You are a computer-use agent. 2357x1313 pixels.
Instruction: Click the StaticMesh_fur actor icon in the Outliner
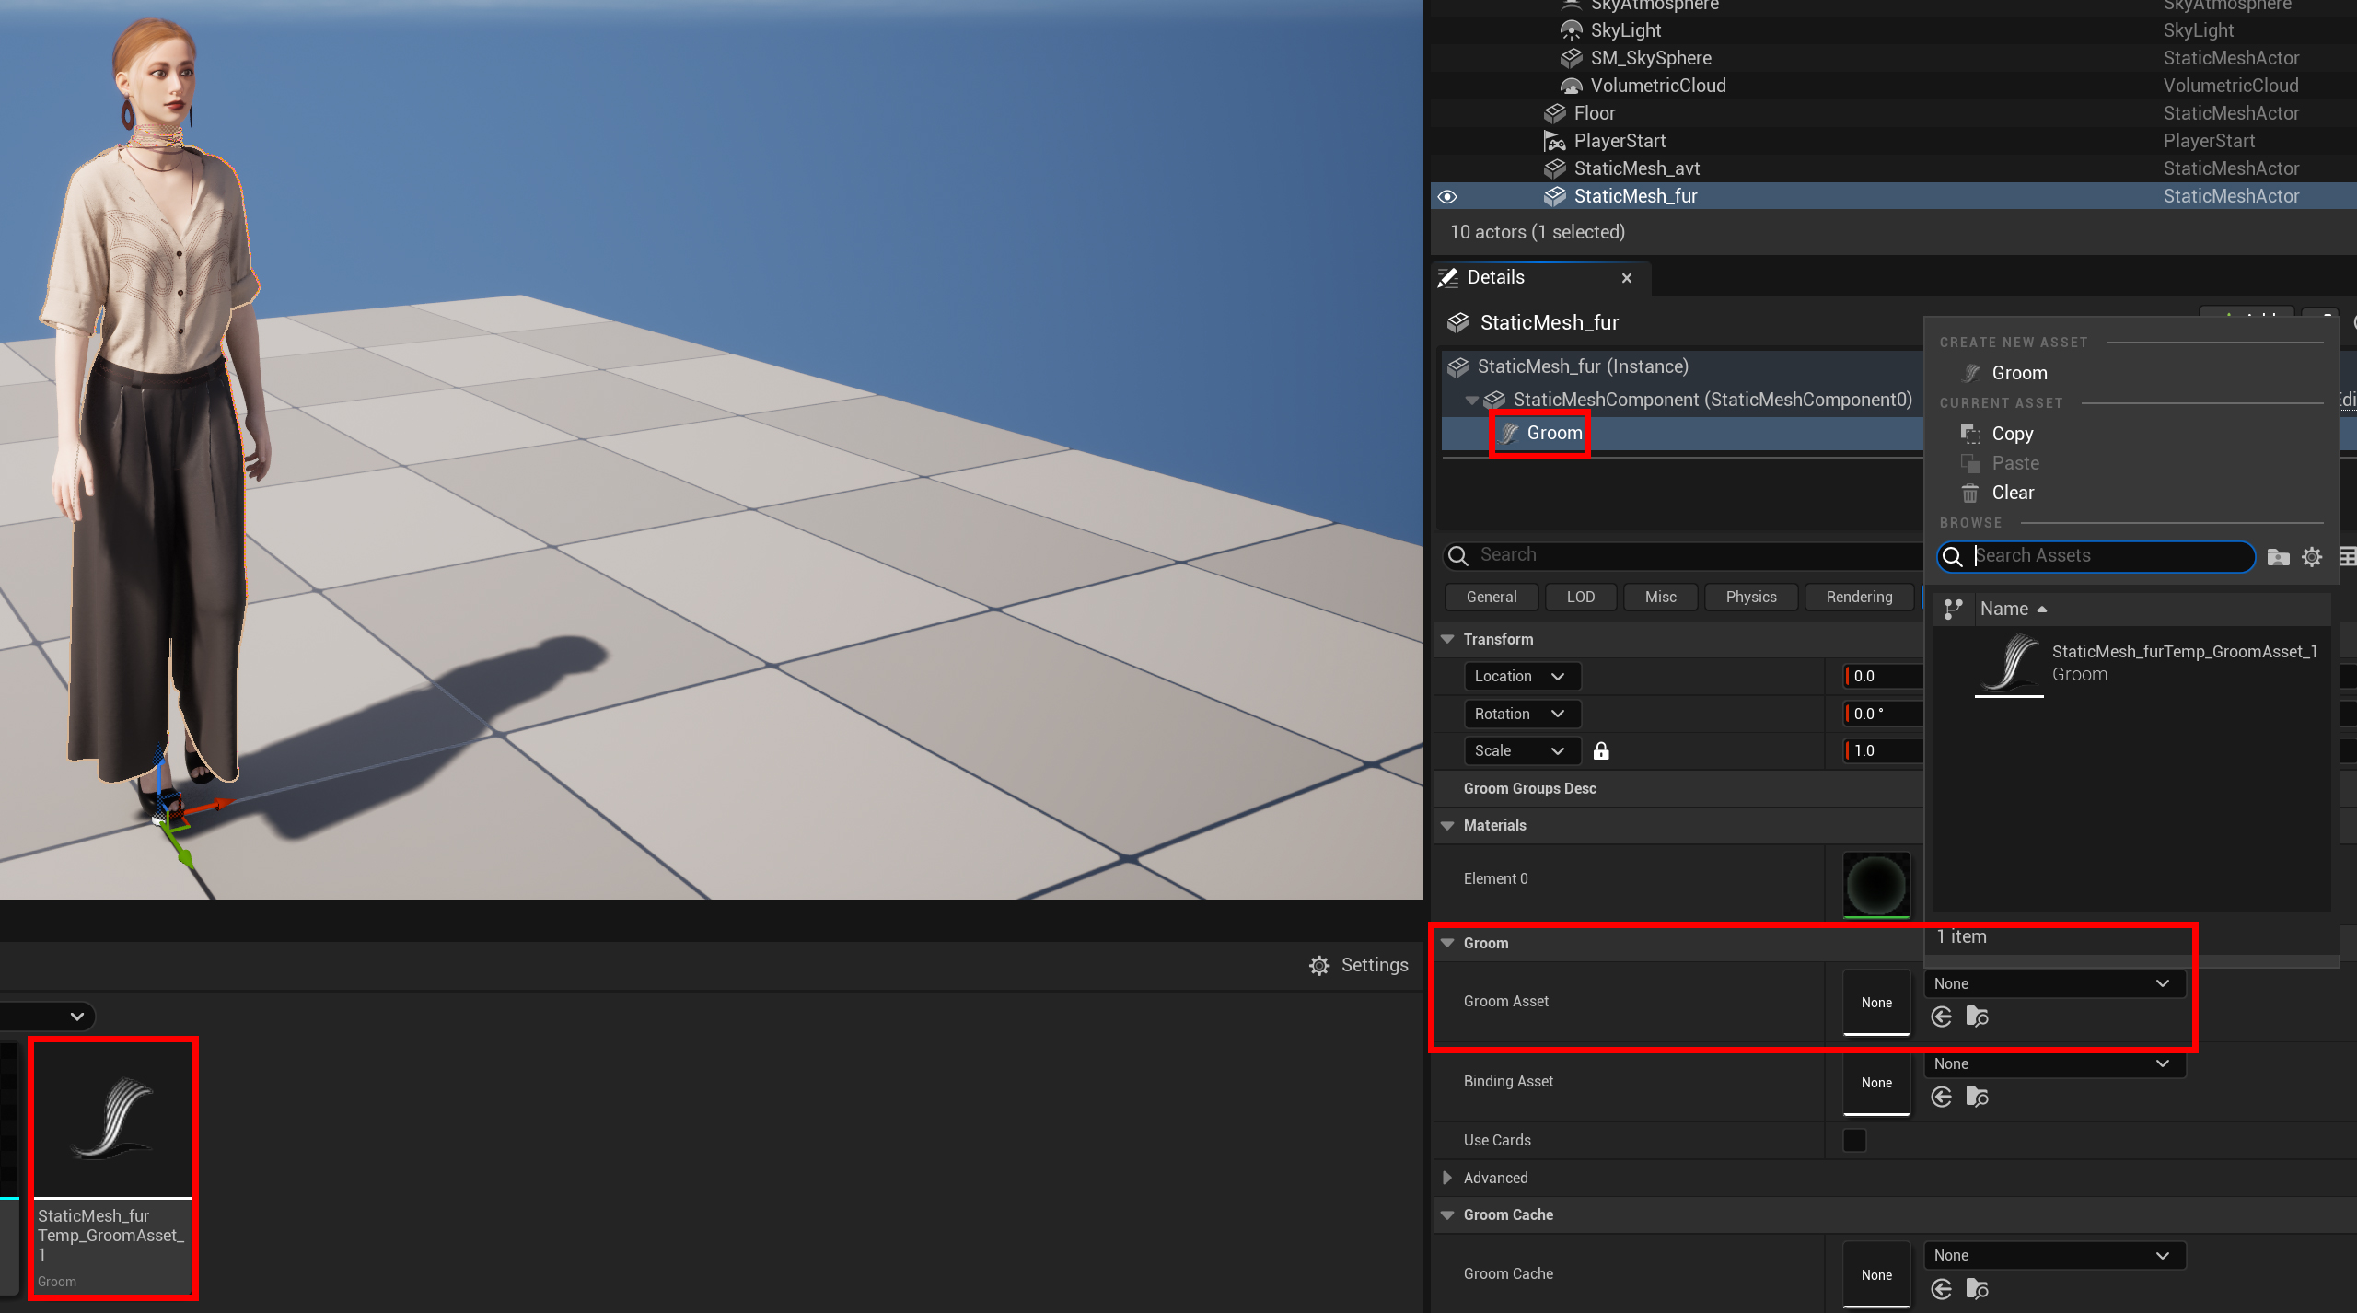1555,196
